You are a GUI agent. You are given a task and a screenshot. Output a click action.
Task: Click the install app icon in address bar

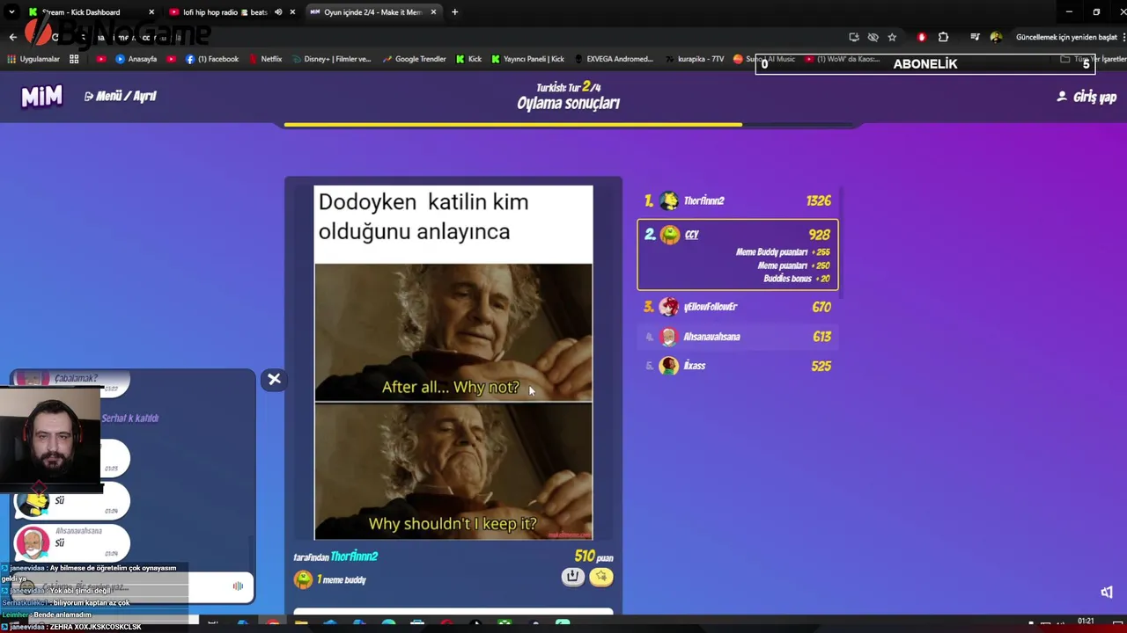tap(854, 37)
